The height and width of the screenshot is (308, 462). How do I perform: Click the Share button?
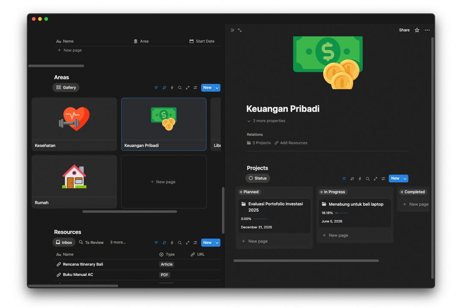[404, 30]
